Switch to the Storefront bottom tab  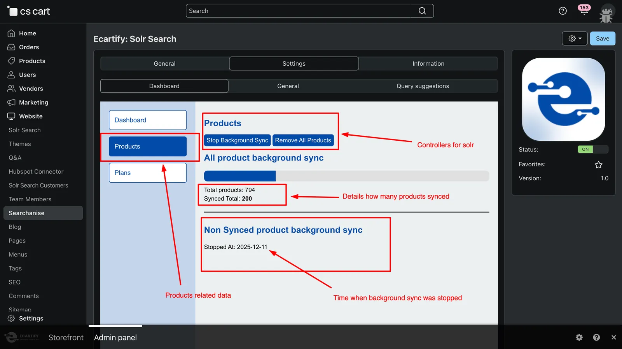pyautogui.click(x=66, y=337)
